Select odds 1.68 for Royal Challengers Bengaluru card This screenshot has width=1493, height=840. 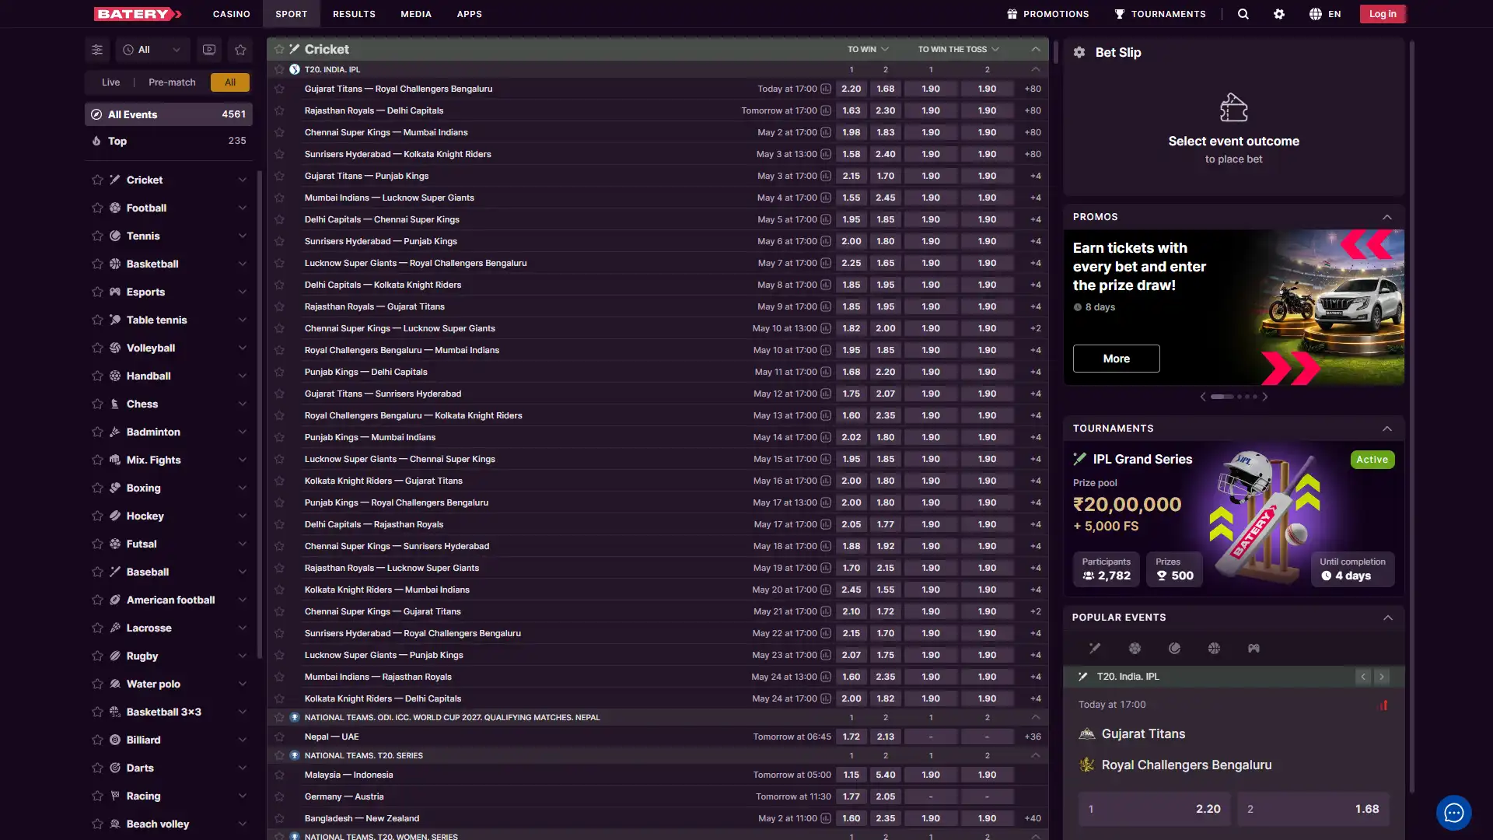tap(1313, 809)
